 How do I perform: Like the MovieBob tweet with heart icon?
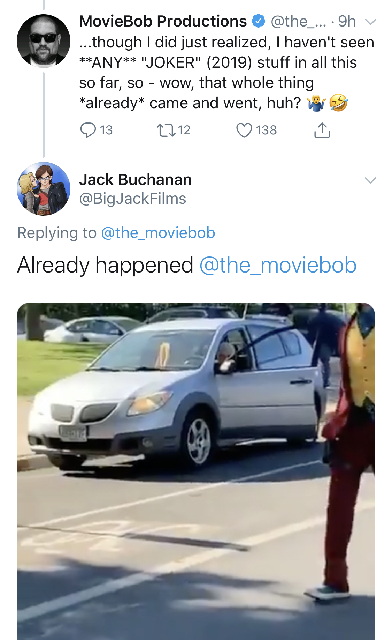click(x=244, y=130)
